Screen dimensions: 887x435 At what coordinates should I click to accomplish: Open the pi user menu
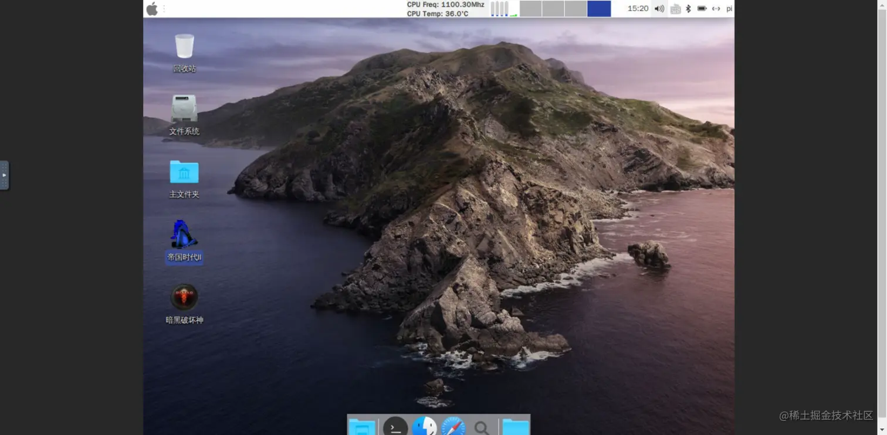pos(729,9)
